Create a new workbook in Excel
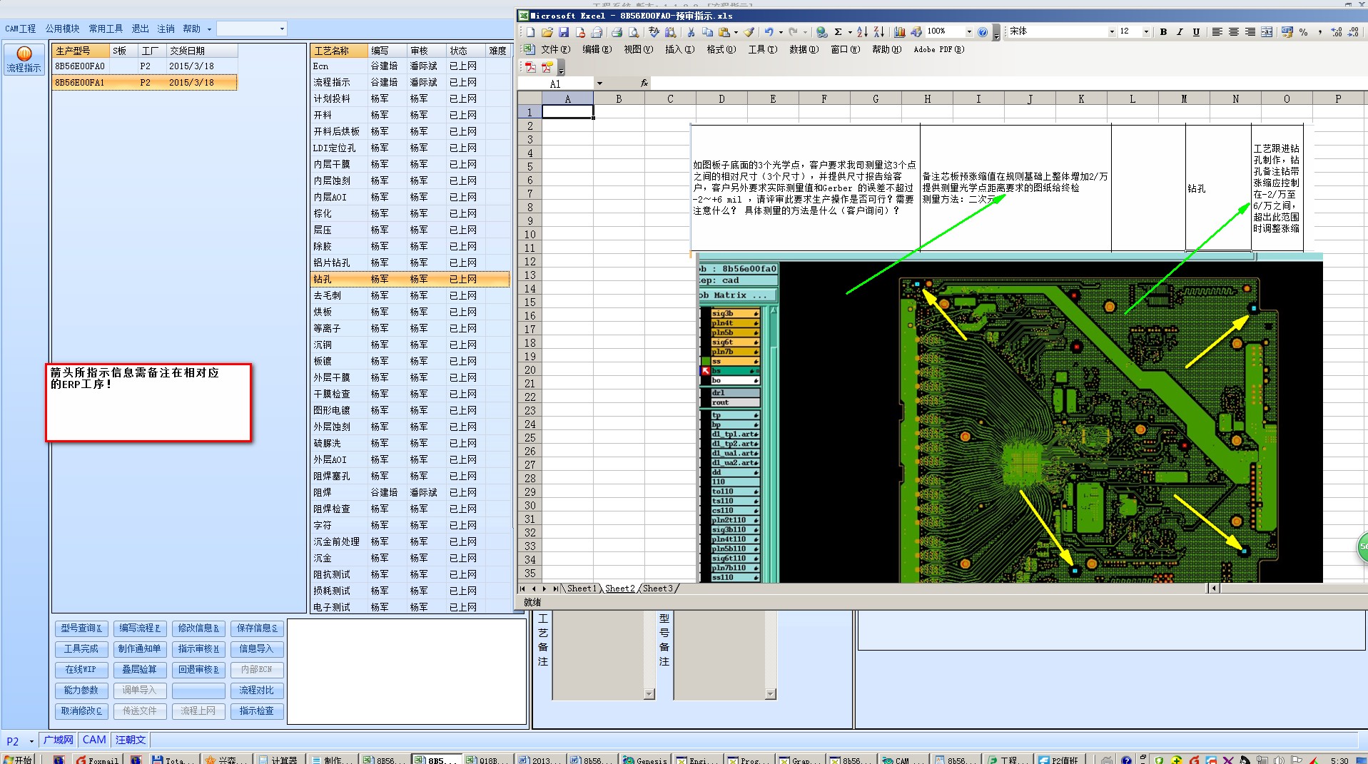Image resolution: width=1368 pixels, height=764 pixels. pyautogui.click(x=530, y=32)
